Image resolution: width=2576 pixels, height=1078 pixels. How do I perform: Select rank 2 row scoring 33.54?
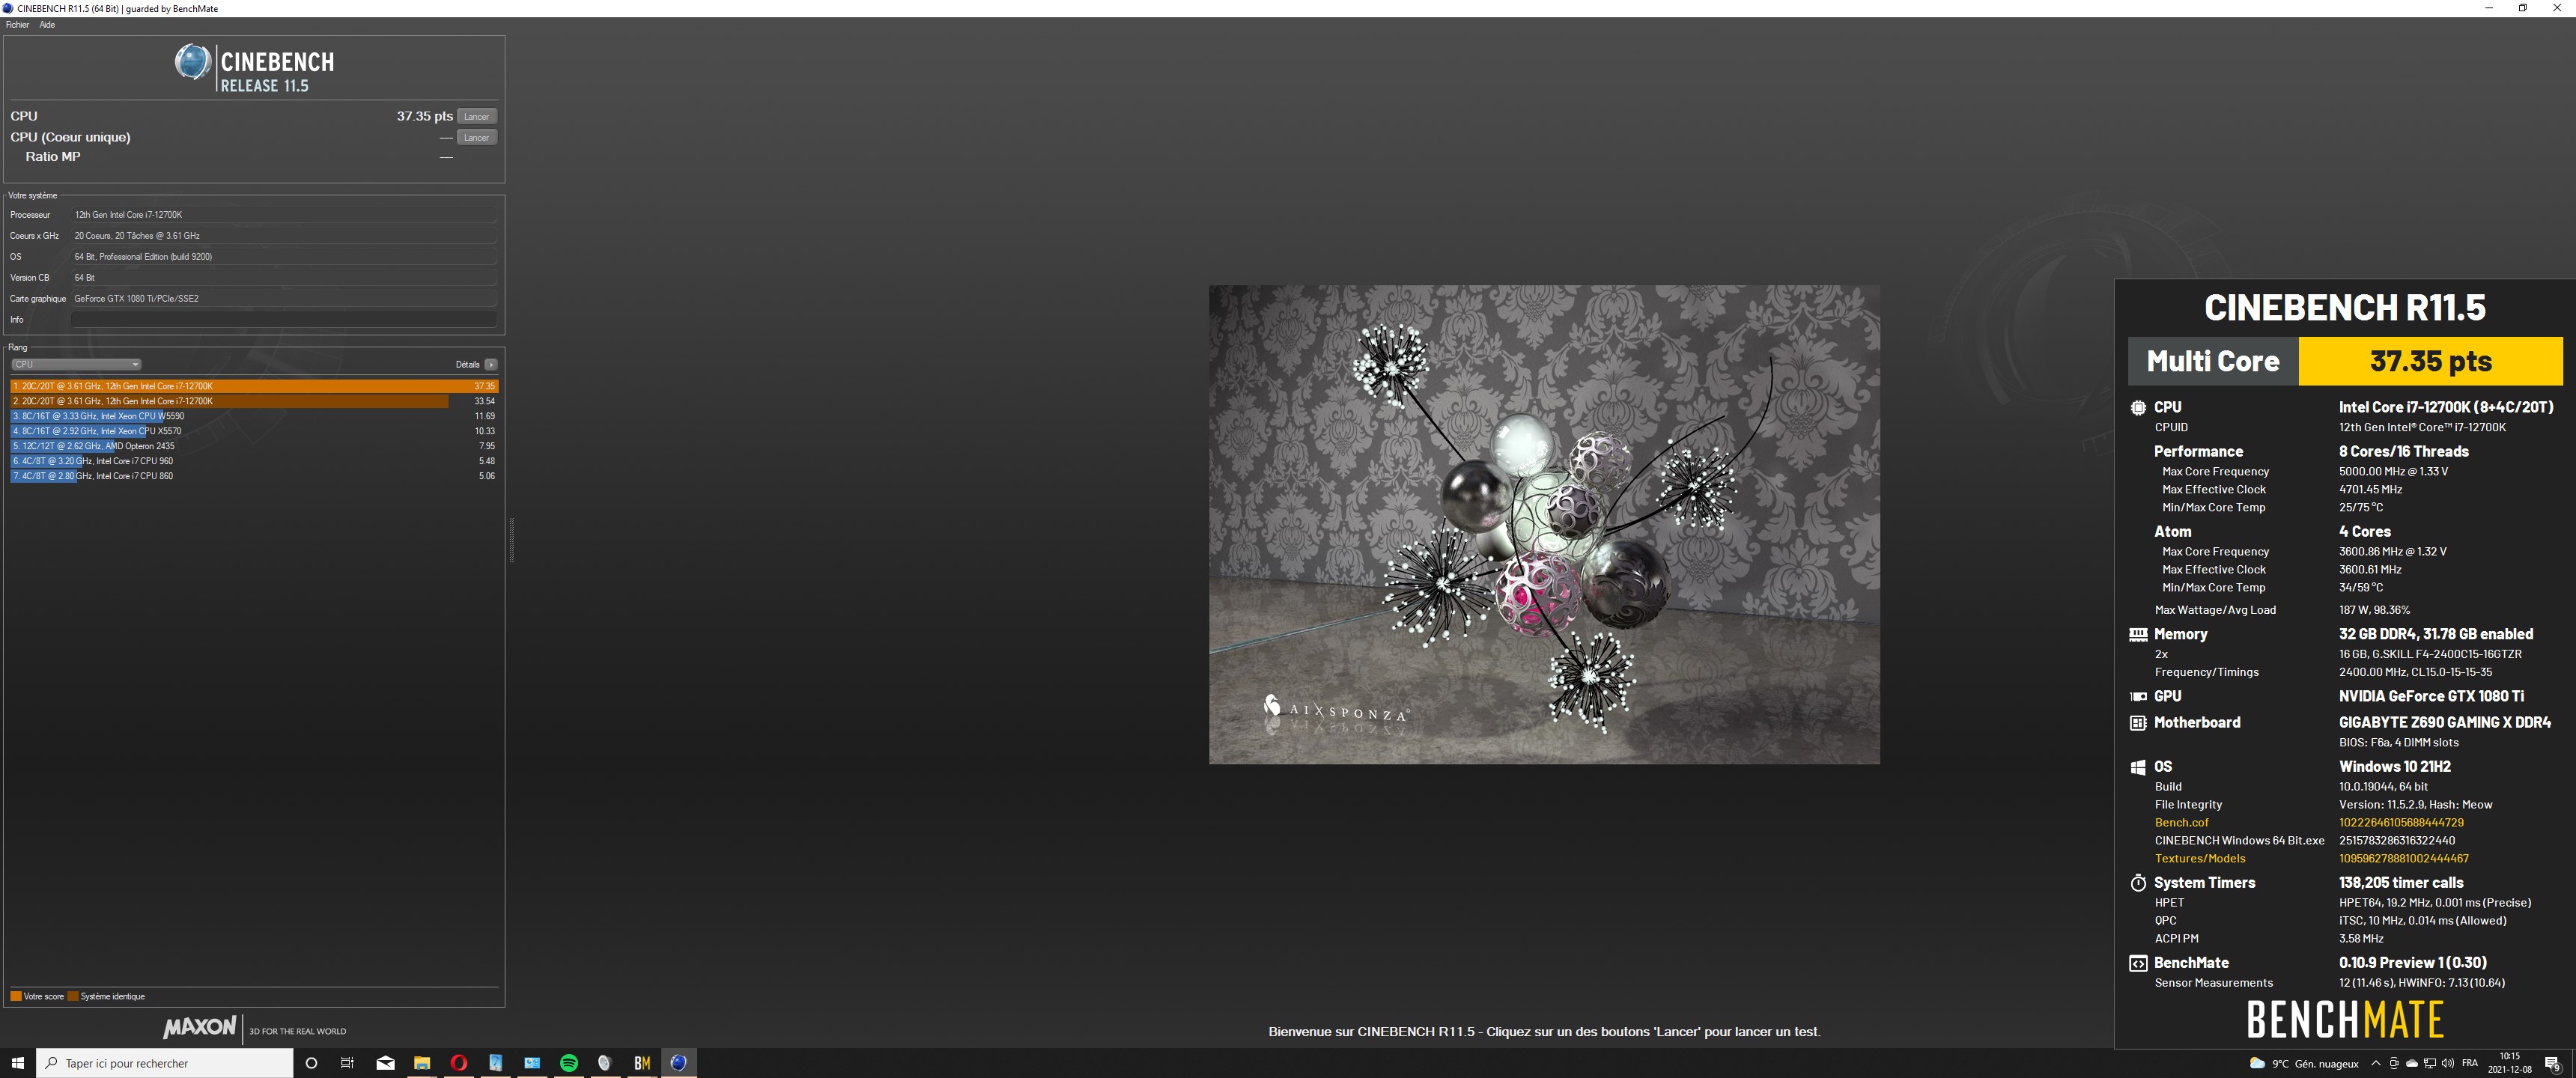[254, 401]
